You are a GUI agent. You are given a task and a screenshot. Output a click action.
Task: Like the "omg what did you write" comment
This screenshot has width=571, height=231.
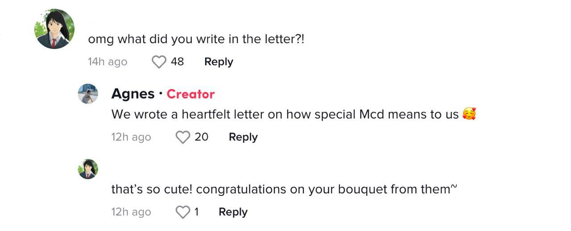159,62
